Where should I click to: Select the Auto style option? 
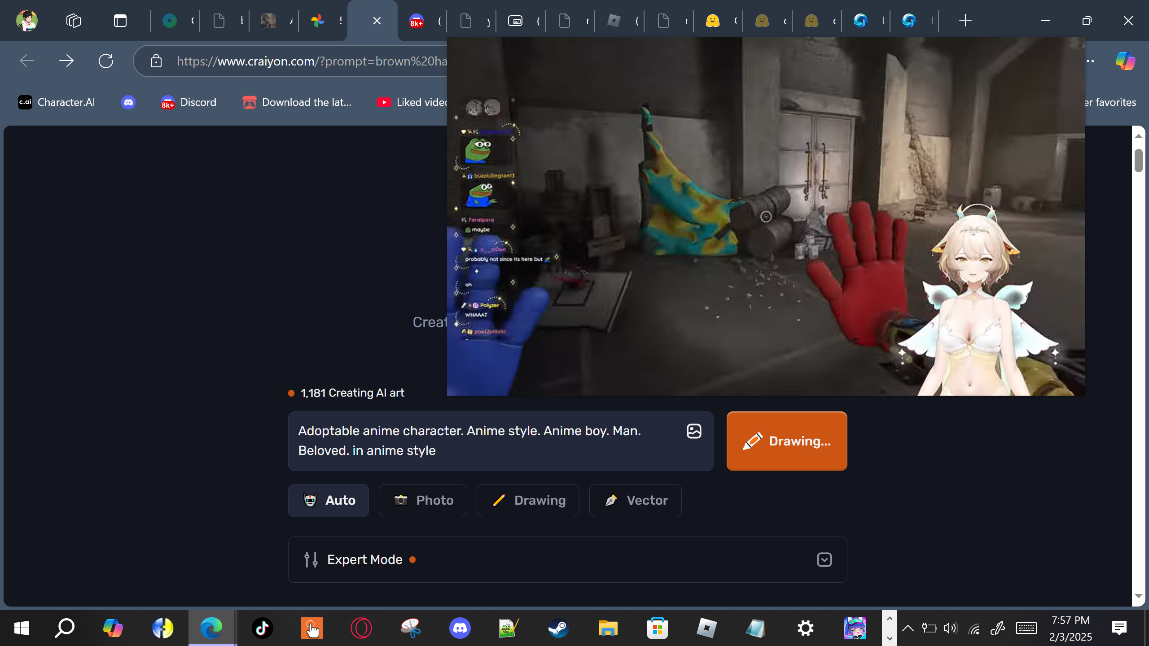click(x=329, y=501)
